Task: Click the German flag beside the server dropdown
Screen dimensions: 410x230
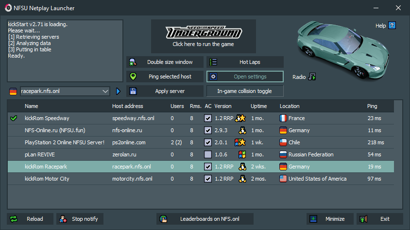Action: [13, 91]
